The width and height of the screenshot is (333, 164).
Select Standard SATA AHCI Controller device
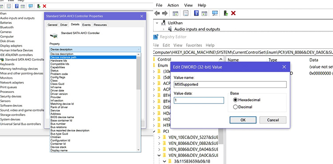pyautogui.click(x=24, y=60)
